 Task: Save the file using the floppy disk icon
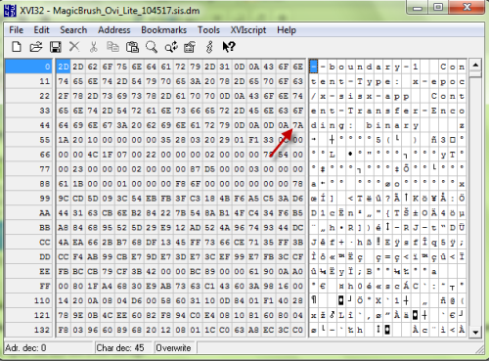click(x=56, y=47)
